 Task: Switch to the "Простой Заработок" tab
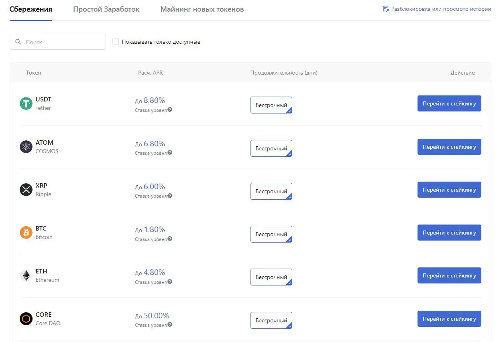tap(106, 9)
